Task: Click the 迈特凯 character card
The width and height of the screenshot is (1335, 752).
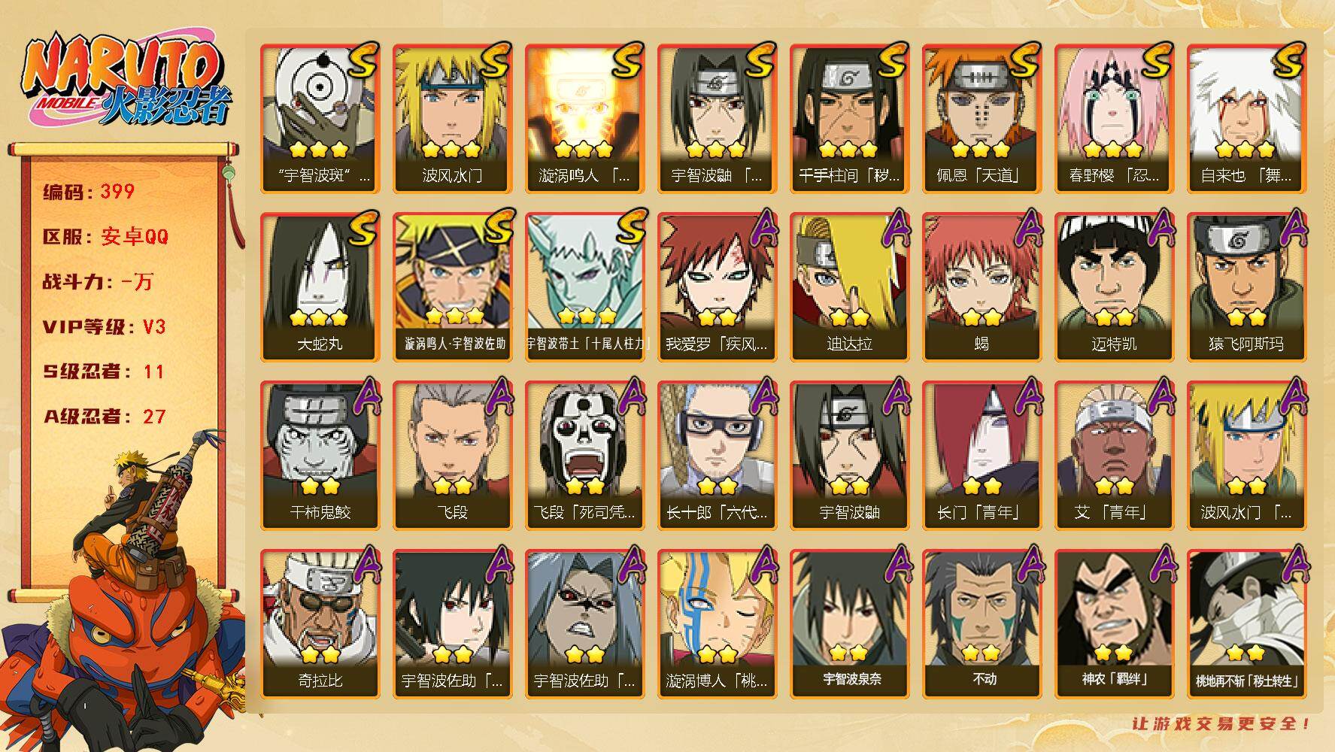Action: coord(1115,287)
